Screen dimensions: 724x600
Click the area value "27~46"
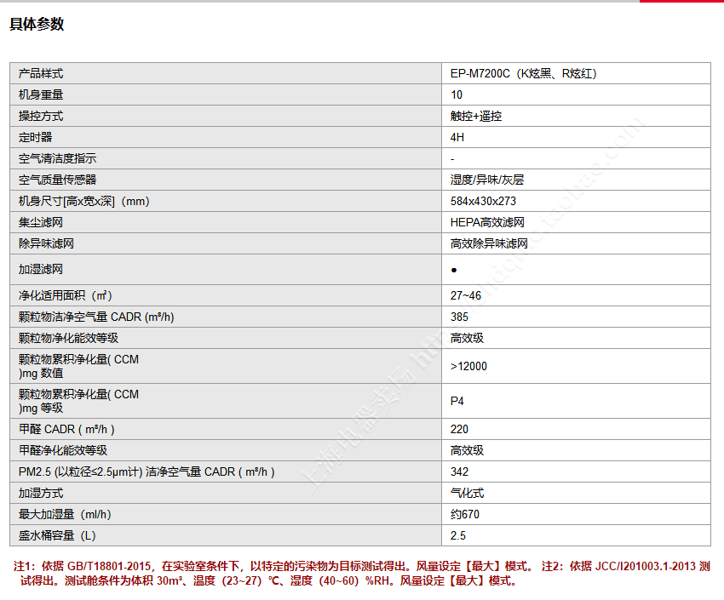(465, 295)
